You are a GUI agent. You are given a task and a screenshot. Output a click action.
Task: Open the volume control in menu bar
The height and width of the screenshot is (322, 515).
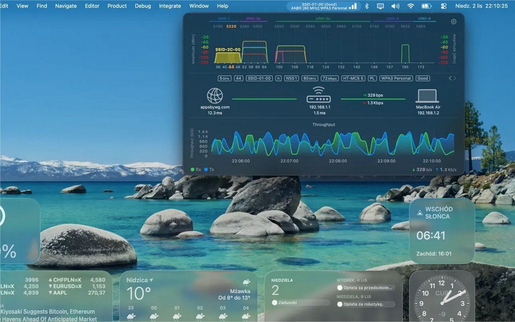[395, 6]
